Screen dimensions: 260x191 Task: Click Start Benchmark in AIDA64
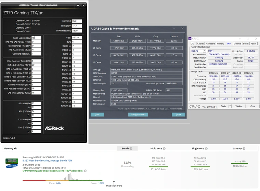[138, 114]
